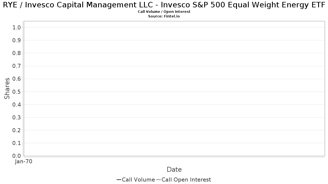The height and width of the screenshot is (184, 328).
Task: Click the 0.5 y-axis tick label
Action: [17, 92]
